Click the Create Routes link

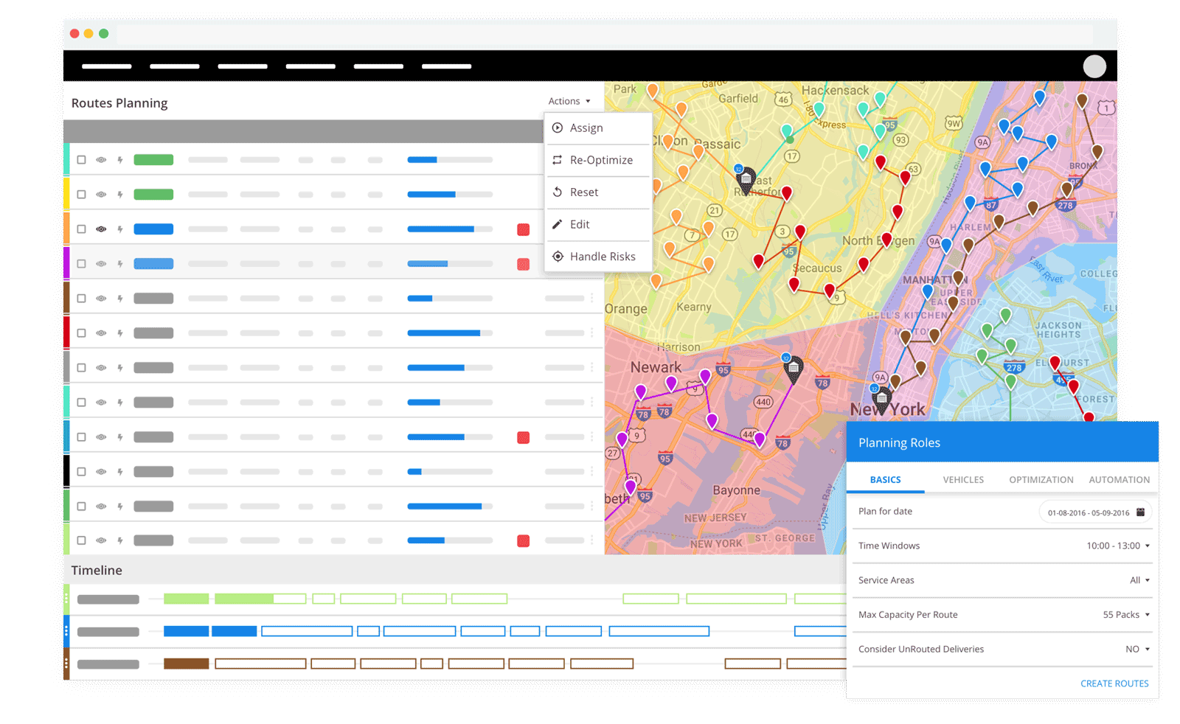click(x=1114, y=683)
